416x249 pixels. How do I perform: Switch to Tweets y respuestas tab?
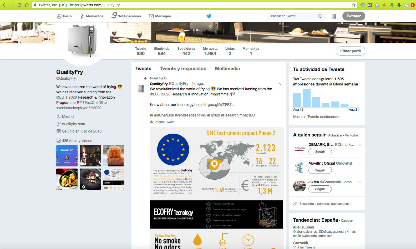click(183, 69)
